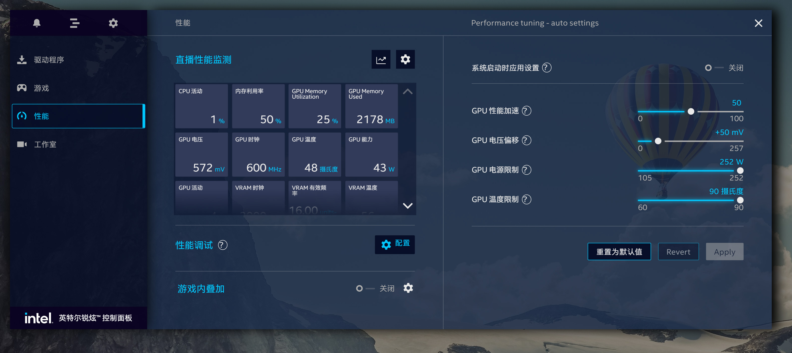
Task: Open the hamburger menu icon
Action: (x=74, y=23)
